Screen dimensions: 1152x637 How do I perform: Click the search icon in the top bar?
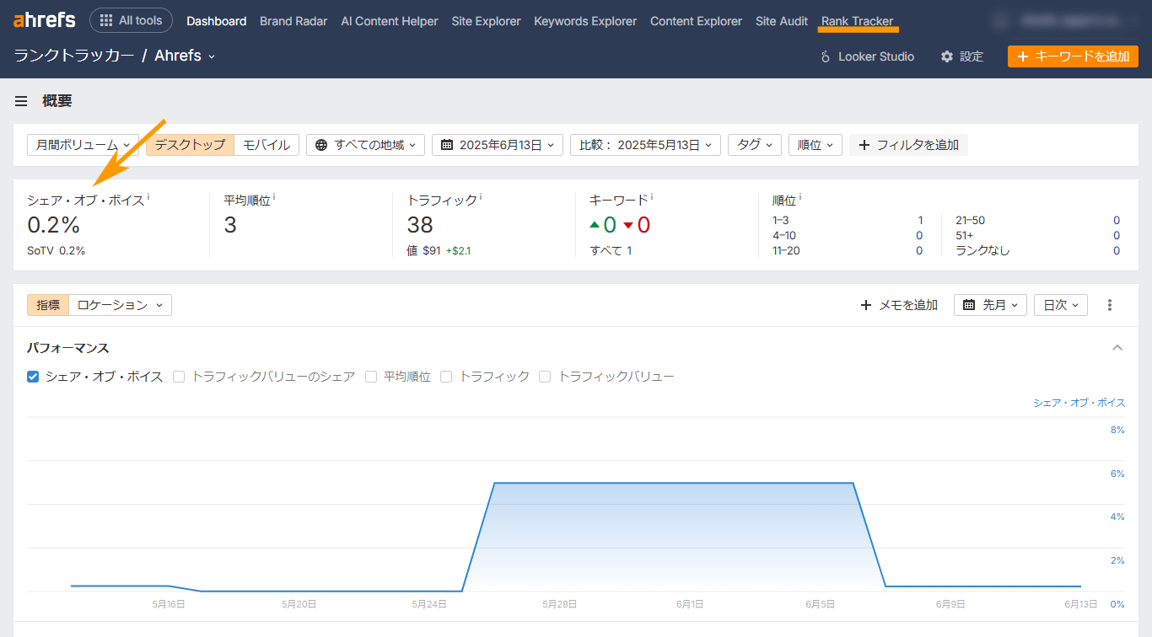(1000, 19)
